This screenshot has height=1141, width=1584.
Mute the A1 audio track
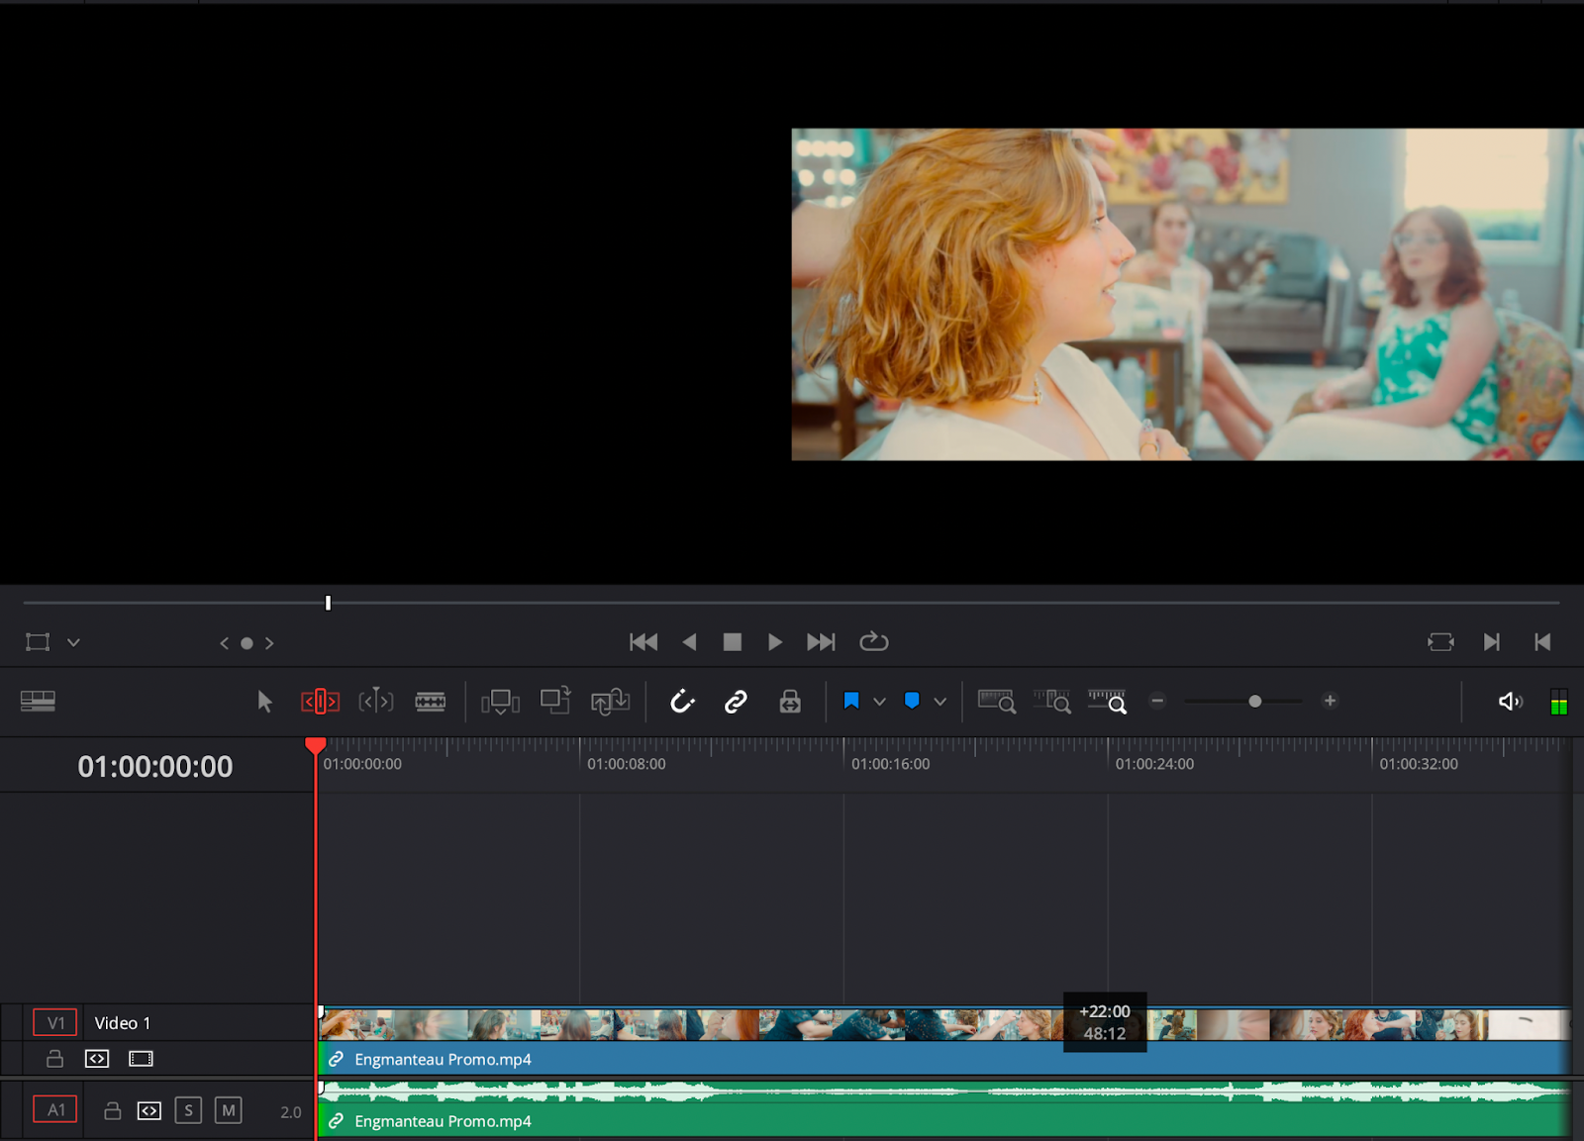(229, 1109)
